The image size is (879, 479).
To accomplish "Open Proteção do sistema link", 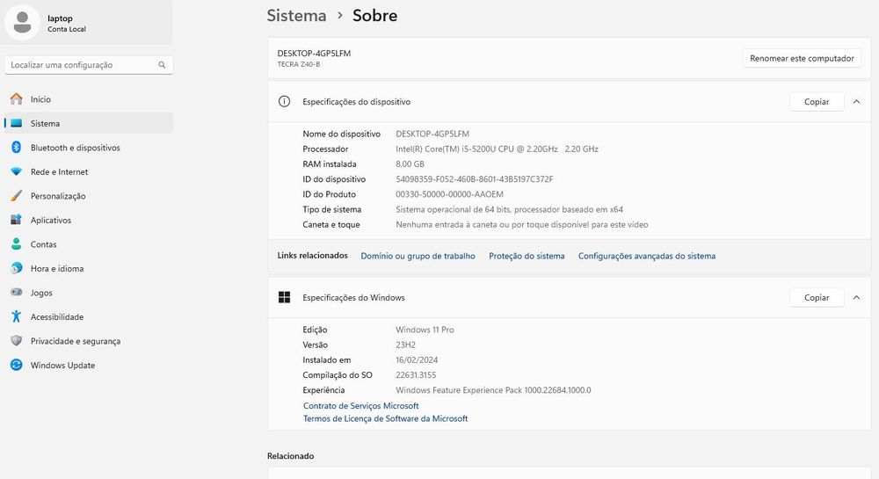I will tap(527, 256).
